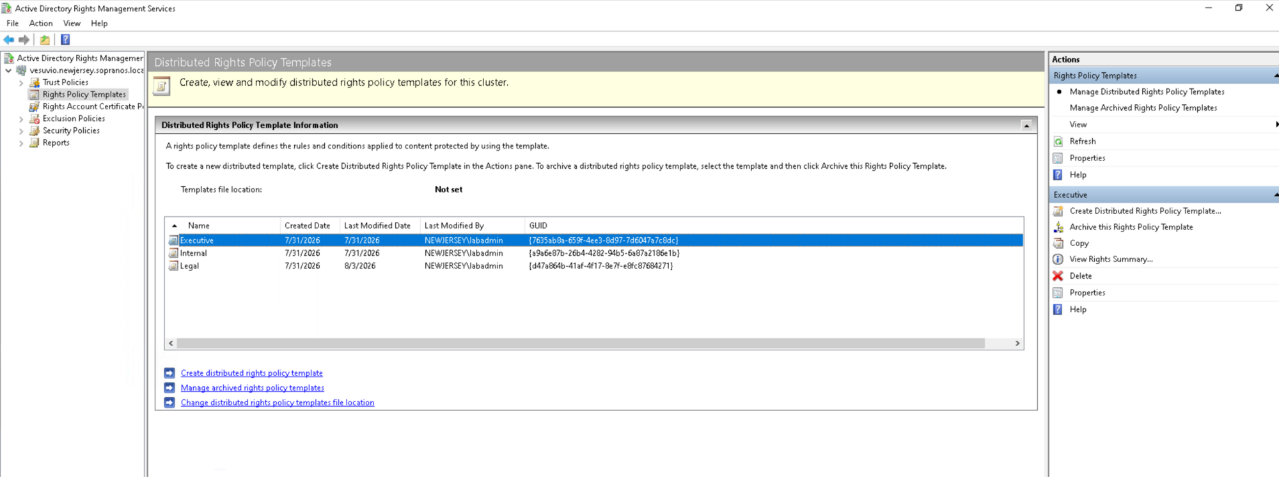
Task: Collapse Distributed Rights Policy Template Information panel
Action: coord(1026,125)
